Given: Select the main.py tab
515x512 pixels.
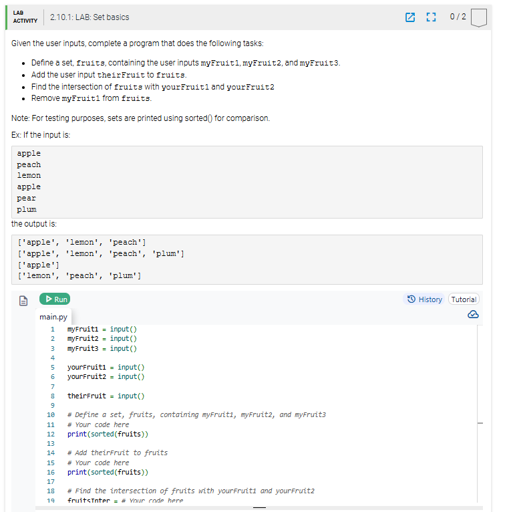Looking at the screenshot, I should coord(53,317).
